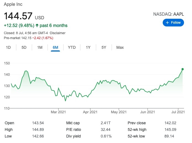Click the Mkt cap value 2.41T

click(x=106, y=123)
